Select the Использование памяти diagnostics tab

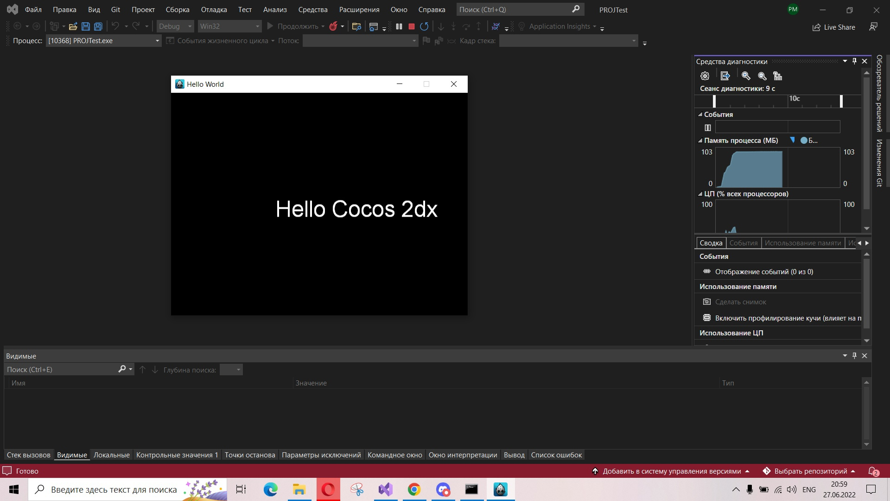pyautogui.click(x=803, y=243)
